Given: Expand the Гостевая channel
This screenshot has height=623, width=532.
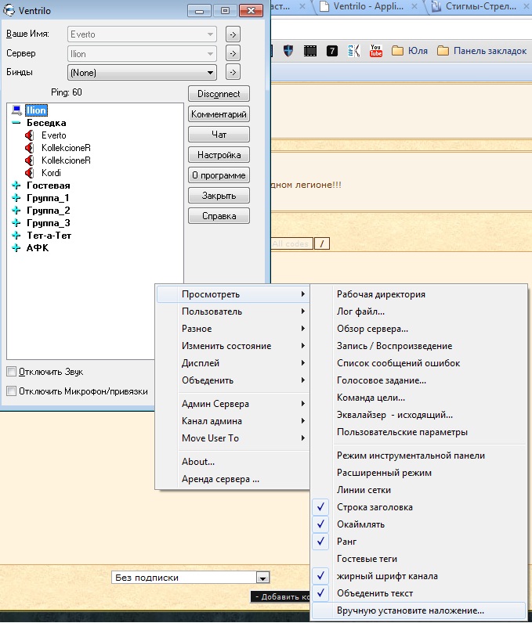Looking at the screenshot, I should click(16, 185).
